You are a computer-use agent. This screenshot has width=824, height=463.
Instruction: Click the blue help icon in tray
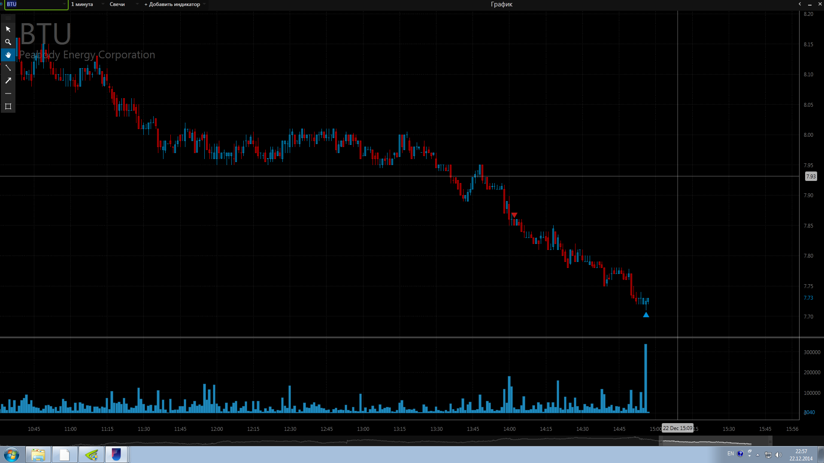pyautogui.click(x=740, y=454)
